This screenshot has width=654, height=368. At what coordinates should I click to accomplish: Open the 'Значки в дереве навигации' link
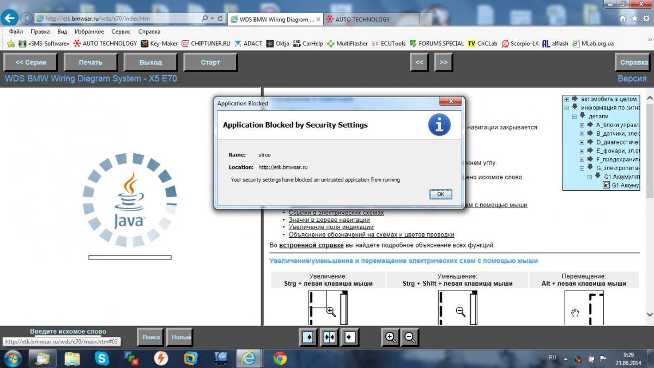point(329,220)
